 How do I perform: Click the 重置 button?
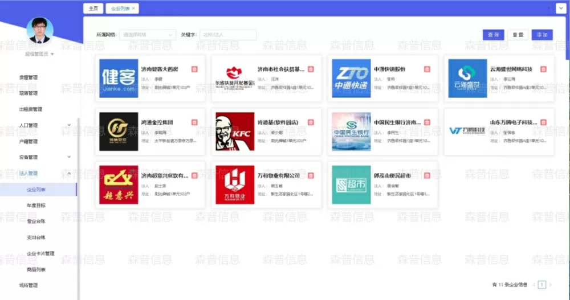[518, 35]
